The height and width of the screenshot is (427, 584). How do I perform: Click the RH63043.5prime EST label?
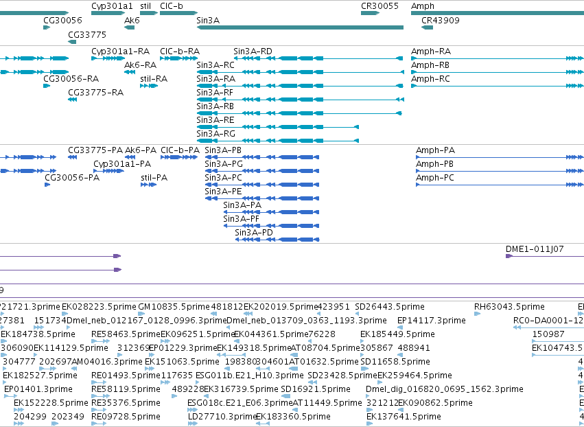click(509, 307)
